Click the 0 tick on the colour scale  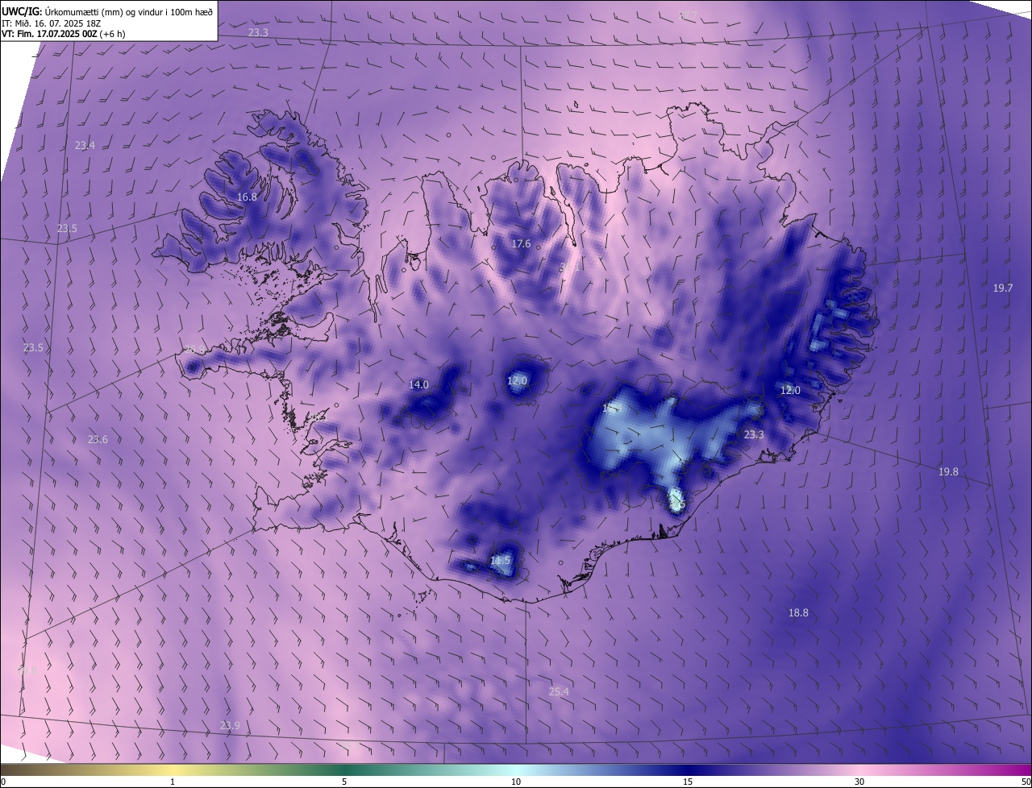[x=3, y=782]
